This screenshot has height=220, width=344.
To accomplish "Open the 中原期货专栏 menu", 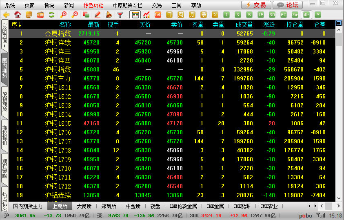I will [x=127, y=5].
